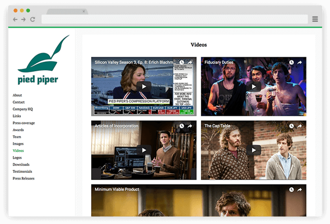Go to the Team page

click(17, 137)
